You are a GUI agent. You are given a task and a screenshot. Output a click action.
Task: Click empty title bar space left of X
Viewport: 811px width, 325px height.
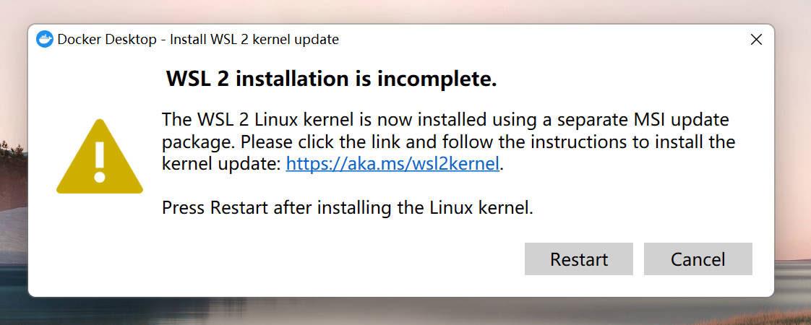(542, 40)
